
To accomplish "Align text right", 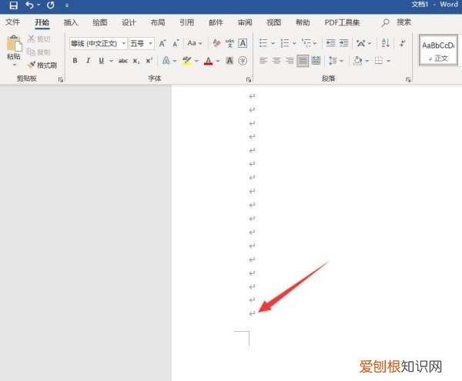I will (x=290, y=61).
